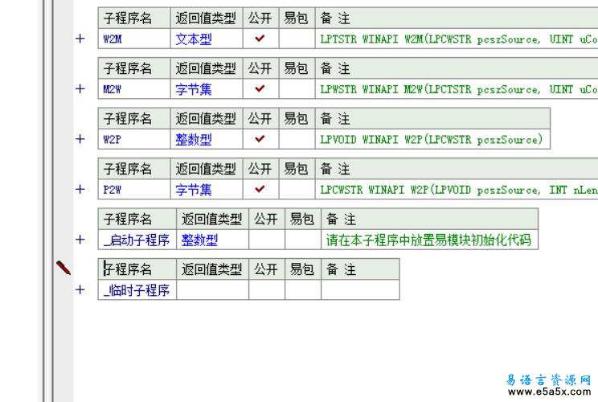Click the P2W remark starting LPCWSTR WINAPI
Screen dimensions: 598x402
459,190
